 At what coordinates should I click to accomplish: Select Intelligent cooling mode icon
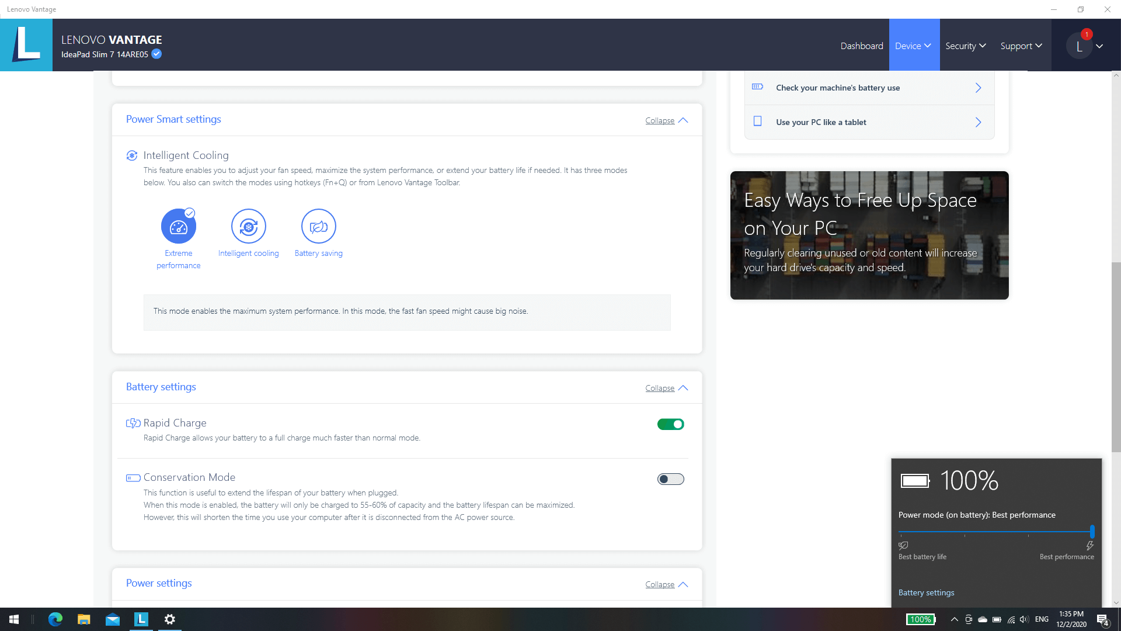click(248, 226)
